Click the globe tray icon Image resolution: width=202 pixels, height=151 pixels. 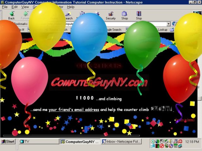(157, 142)
